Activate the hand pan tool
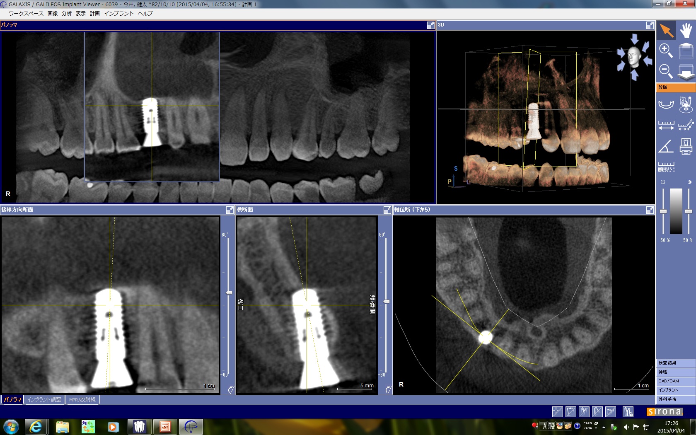 [686, 31]
